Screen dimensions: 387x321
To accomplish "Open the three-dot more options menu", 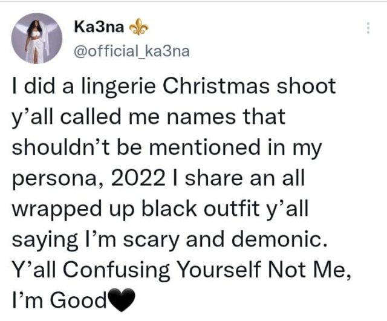I will point(368,28).
